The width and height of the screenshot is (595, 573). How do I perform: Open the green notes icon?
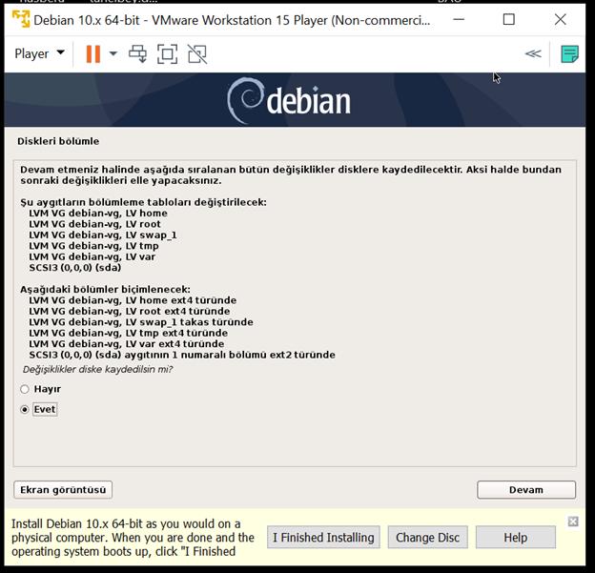(x=569, y=54)
